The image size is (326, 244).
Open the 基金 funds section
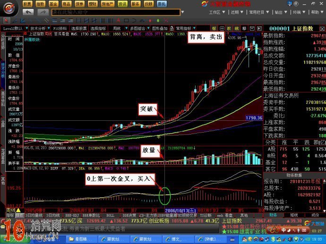coord(53,4)
